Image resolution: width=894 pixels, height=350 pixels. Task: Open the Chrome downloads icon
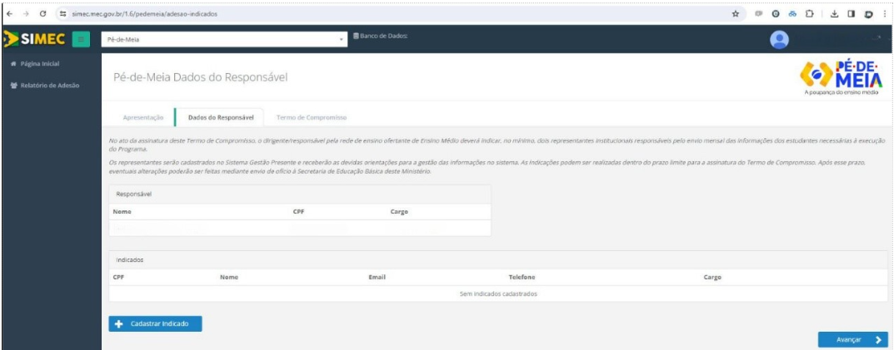pos(833,13)
